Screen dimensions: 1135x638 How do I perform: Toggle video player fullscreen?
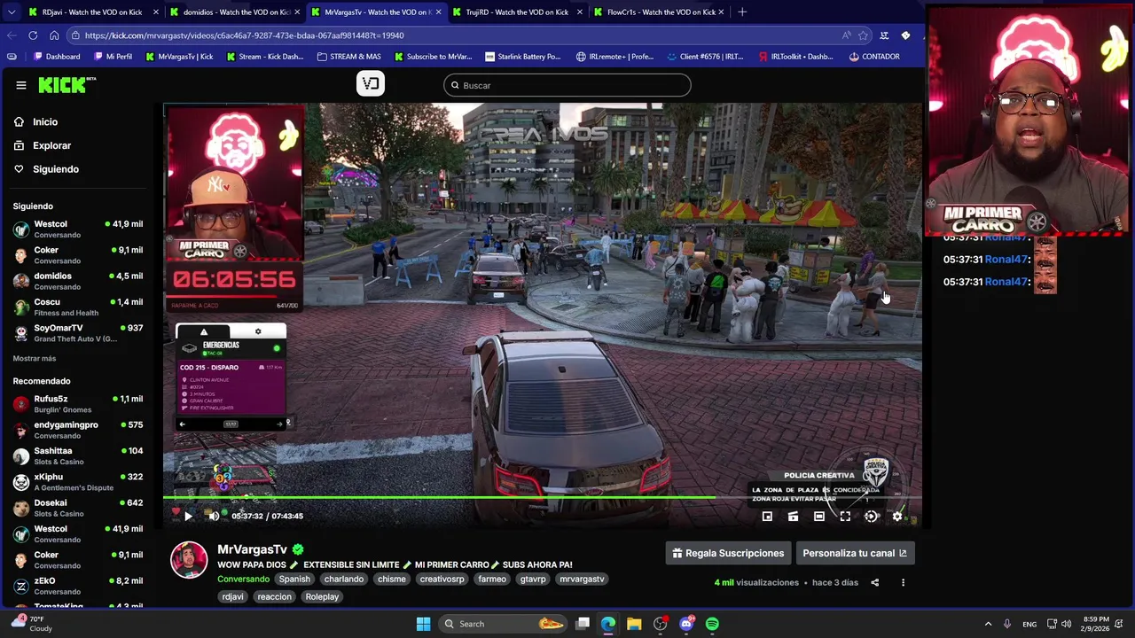pyautogui.click(x=845, y=517)
